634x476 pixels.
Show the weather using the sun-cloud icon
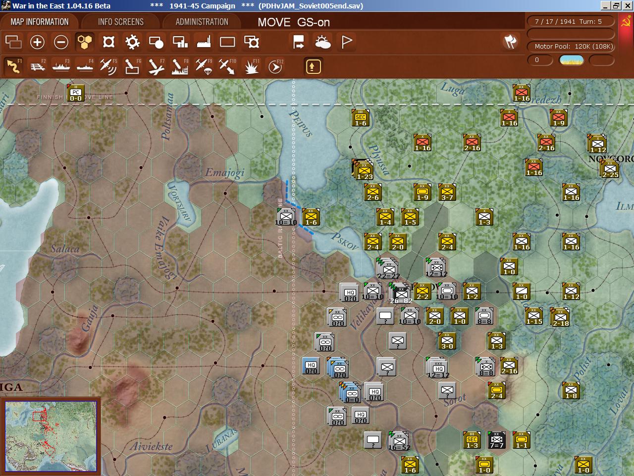pos(322,42)
